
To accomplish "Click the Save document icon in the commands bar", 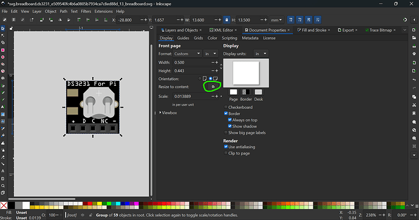I will click(414, 46).
